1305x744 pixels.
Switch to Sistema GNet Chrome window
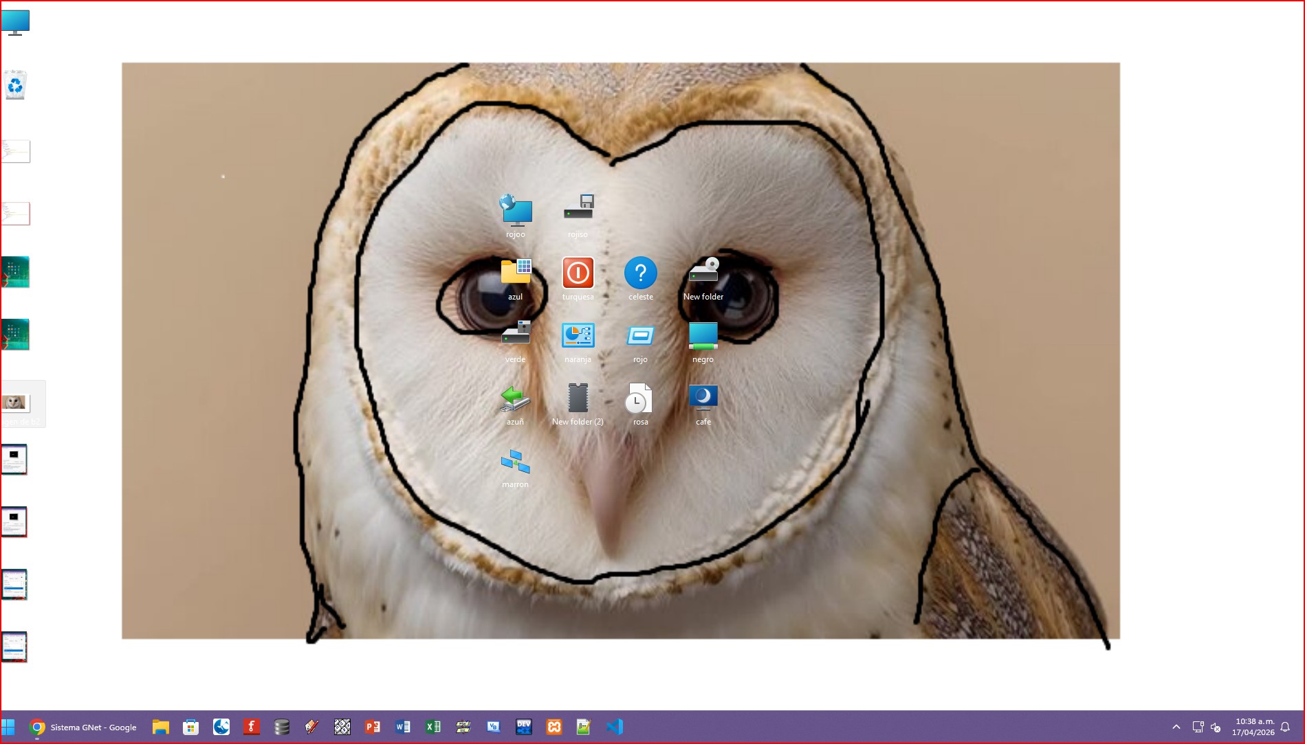84,727
